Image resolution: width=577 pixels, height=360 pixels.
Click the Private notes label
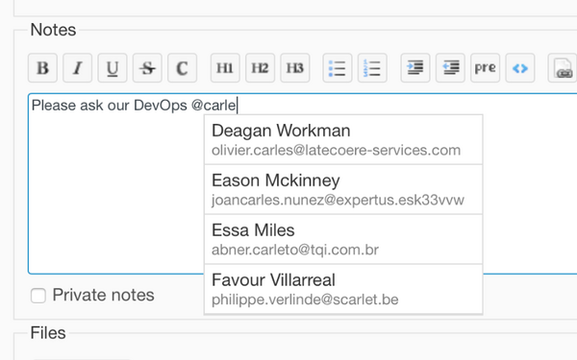coord(104,295)
